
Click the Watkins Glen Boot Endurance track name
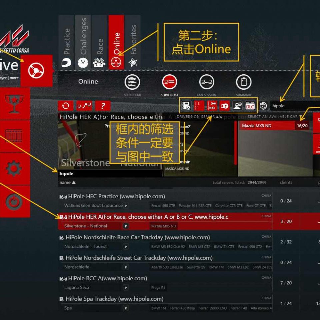[x=93, y=206]
